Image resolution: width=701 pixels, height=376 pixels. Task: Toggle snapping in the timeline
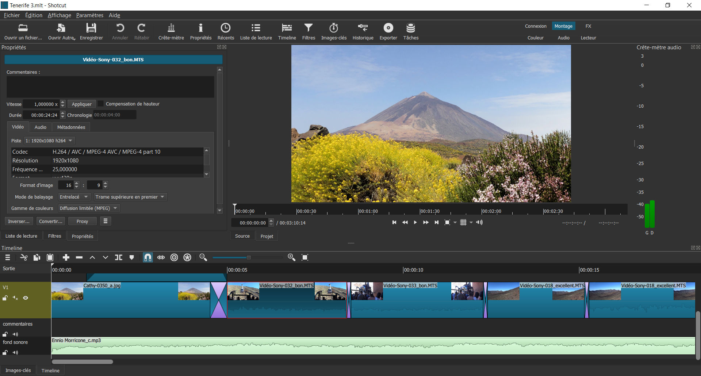tap(148, 257)
